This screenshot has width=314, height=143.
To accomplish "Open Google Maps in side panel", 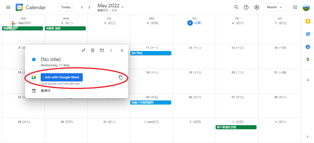I will [308, 60].
